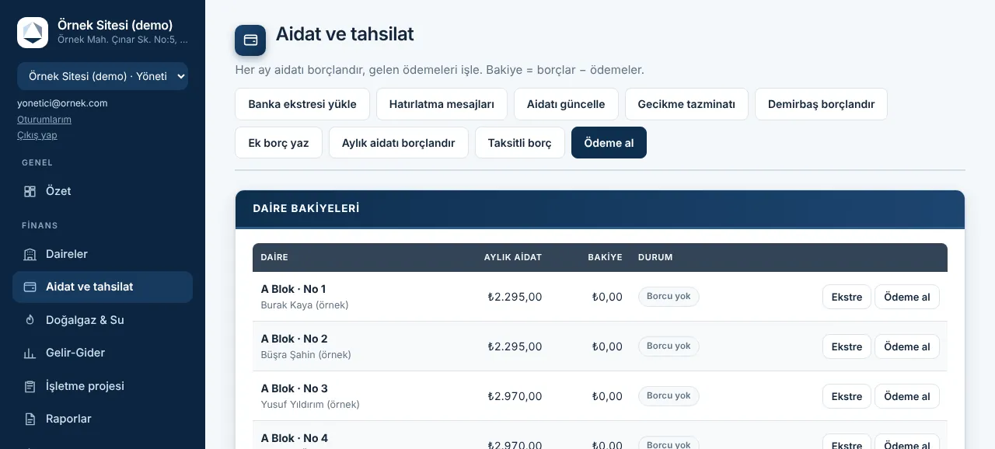Click the A Blok · No 2 row title
995x449 pixels.
295,339
